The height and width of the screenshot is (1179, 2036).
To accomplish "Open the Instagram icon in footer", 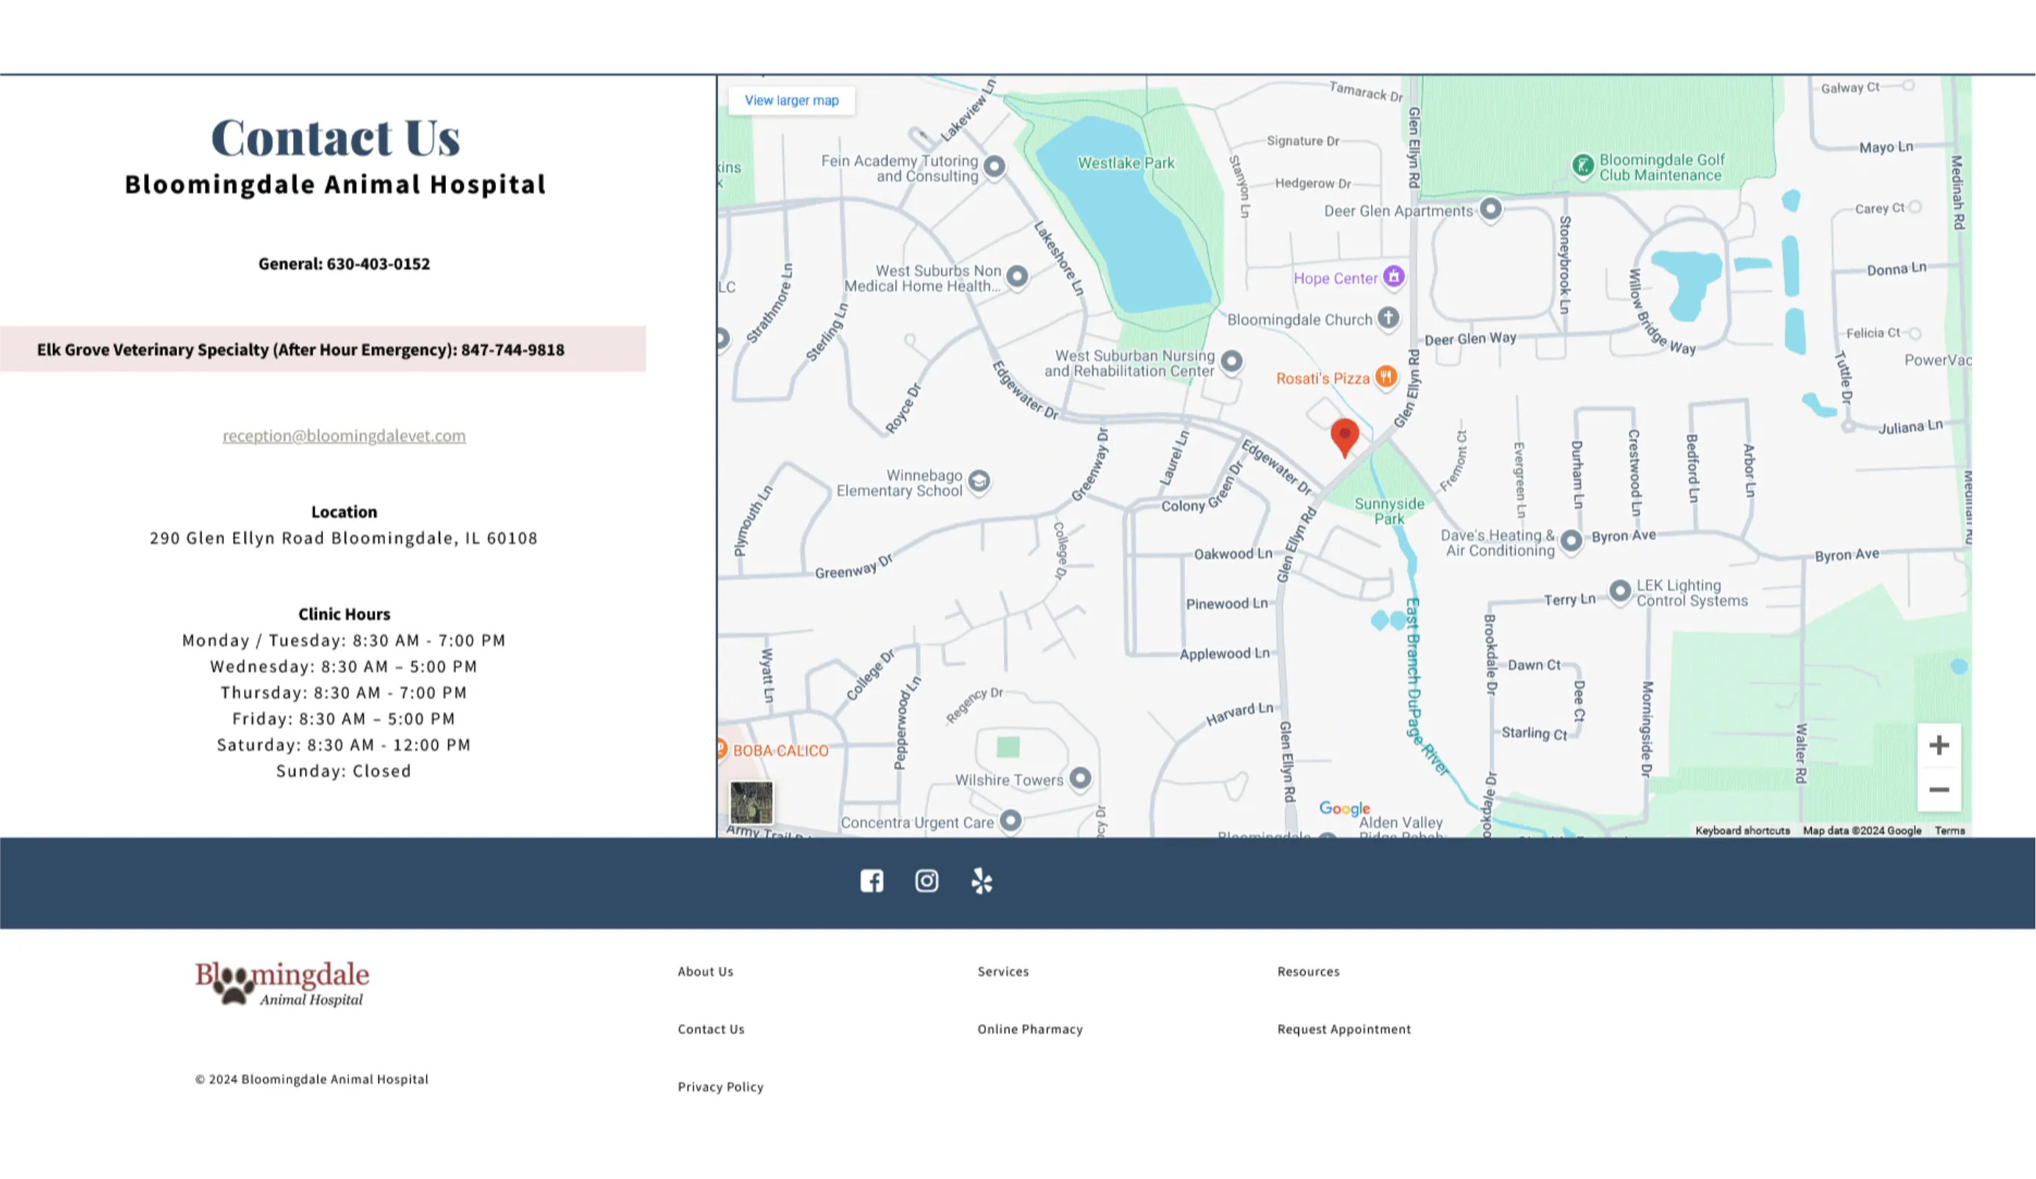I will (926, 880).
